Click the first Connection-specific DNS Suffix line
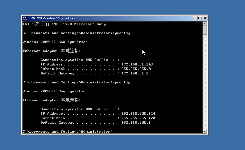The image size is (245, 150). click(x=80, y=60)
